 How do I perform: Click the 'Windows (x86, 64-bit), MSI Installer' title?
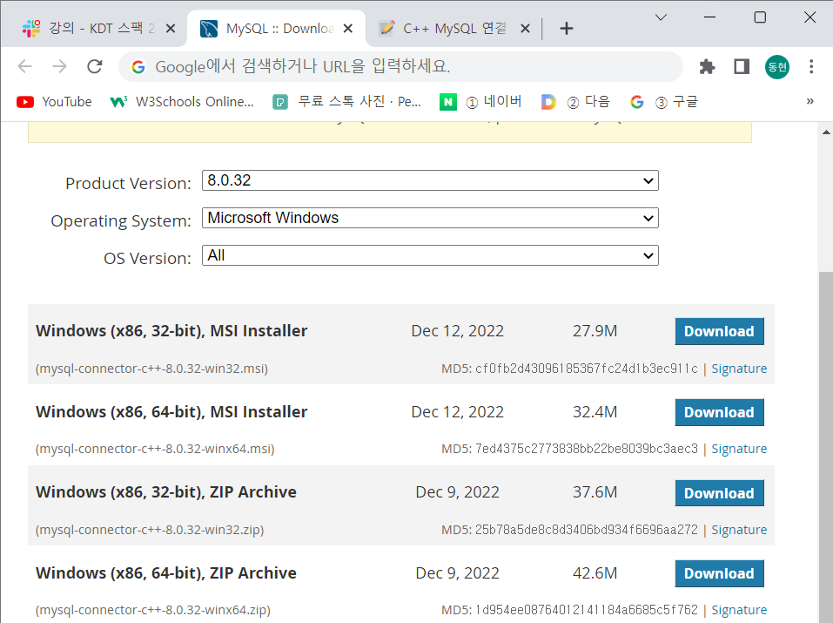tap(171, 412)
